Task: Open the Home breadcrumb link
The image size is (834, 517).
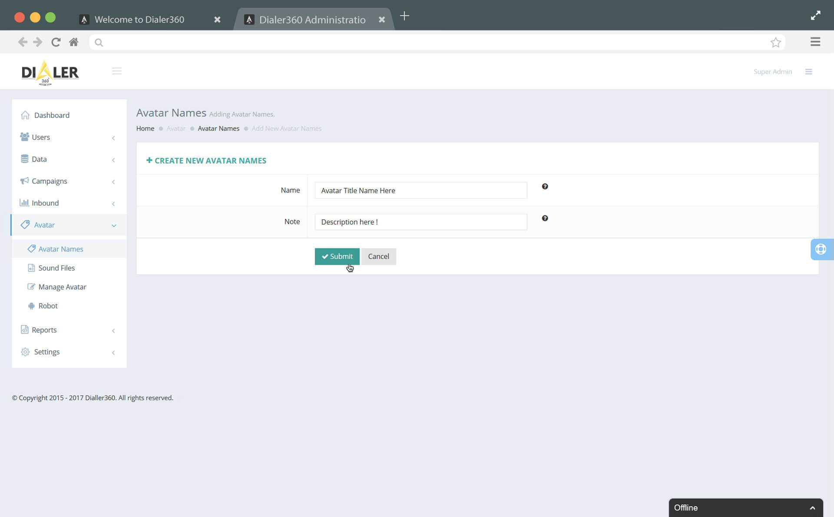Action: coord(145,128)
